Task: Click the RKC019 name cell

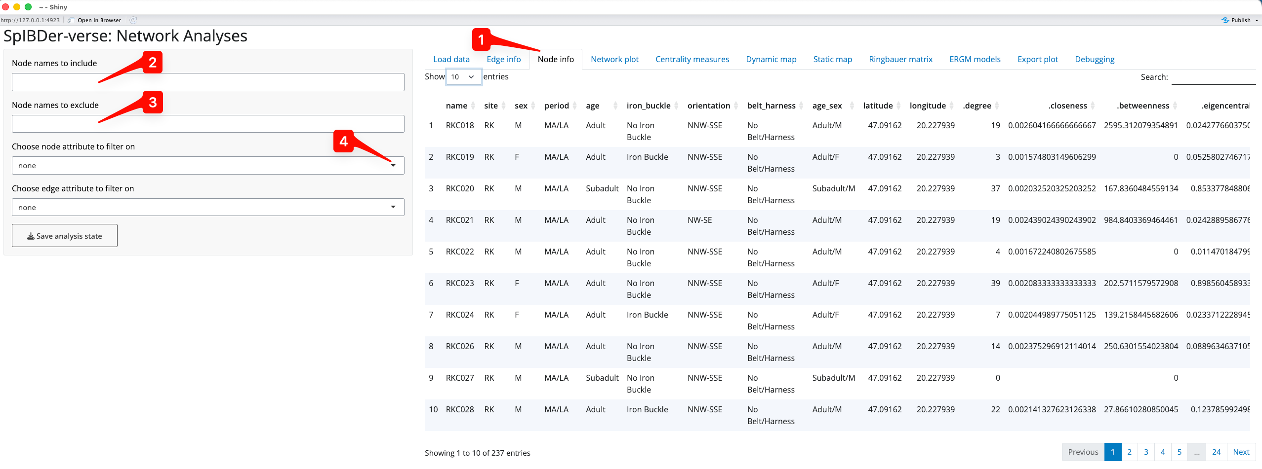Action: pyautogui.click(x=460, y=157)
